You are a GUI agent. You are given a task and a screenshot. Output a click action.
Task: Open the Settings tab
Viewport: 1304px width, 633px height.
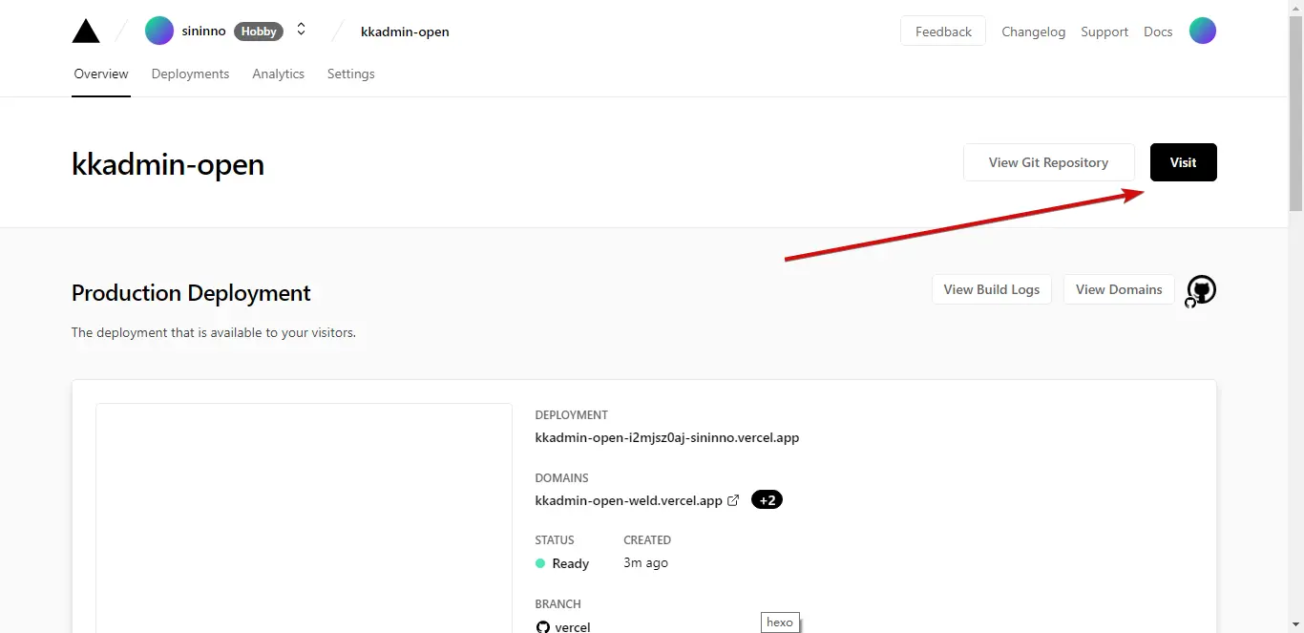351,74
